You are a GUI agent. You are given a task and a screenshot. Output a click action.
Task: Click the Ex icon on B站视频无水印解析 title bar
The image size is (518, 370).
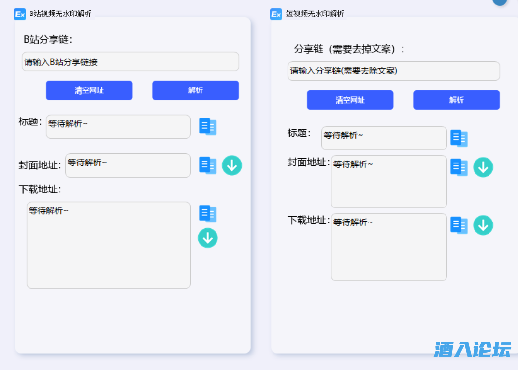tap(20, 15)
